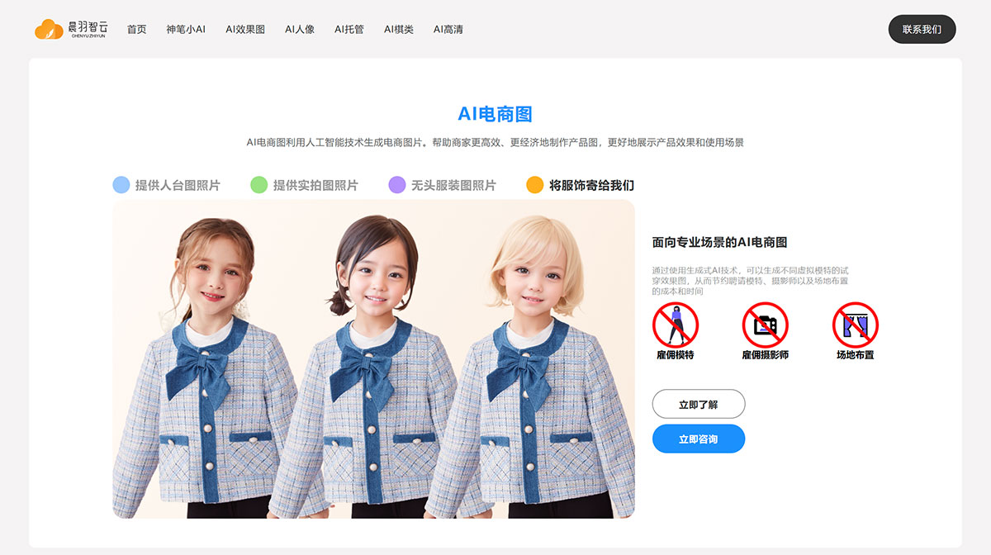
Task: Open the 神笔小AI page
Action: tap(184, 29)
